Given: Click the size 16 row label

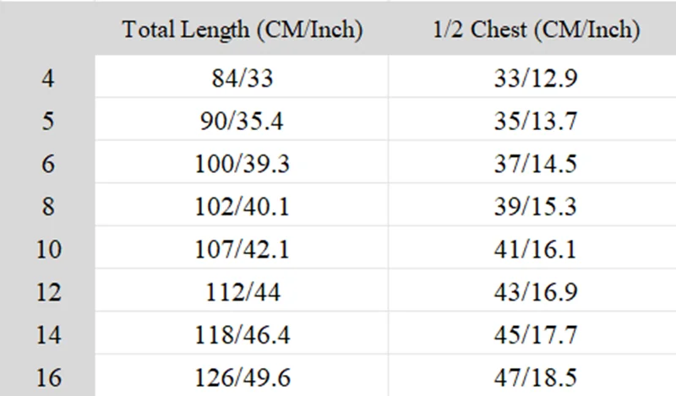Looking at the screenshot, I should 47,377.
